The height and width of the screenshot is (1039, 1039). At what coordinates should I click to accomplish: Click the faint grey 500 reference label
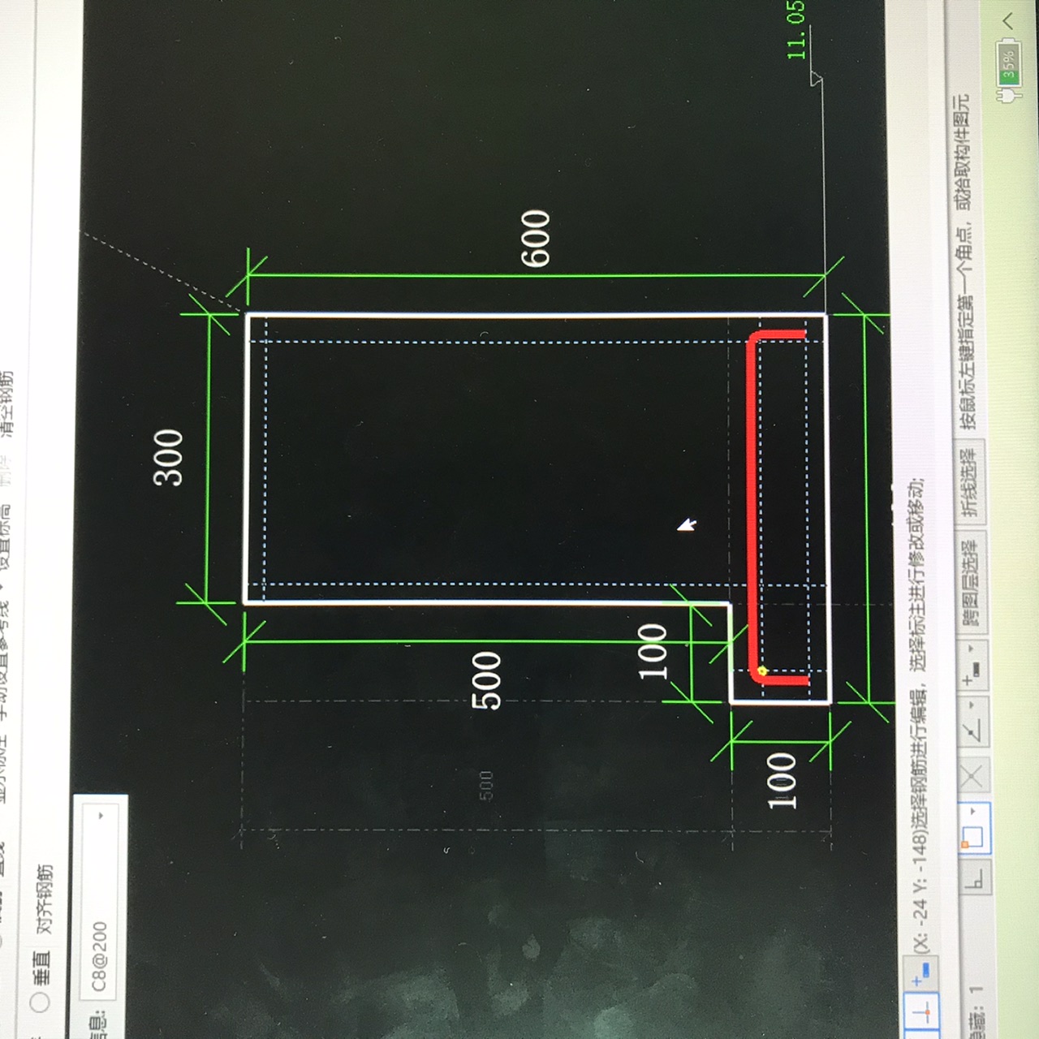click(485, 786)
